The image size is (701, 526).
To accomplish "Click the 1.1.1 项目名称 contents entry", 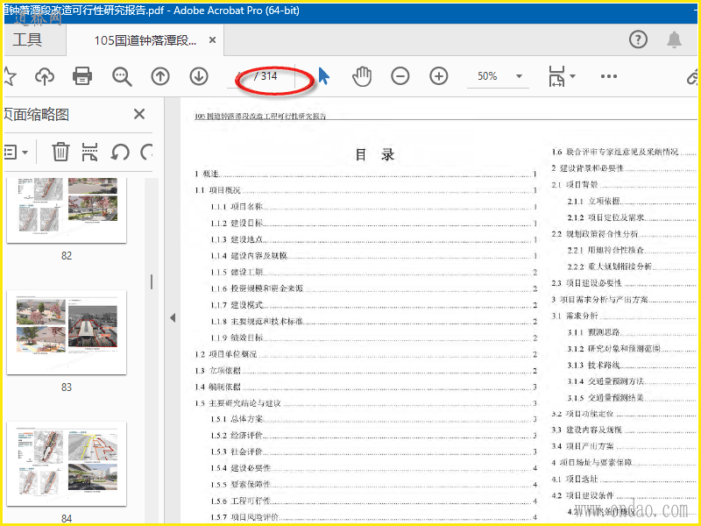I will [374, 207].
